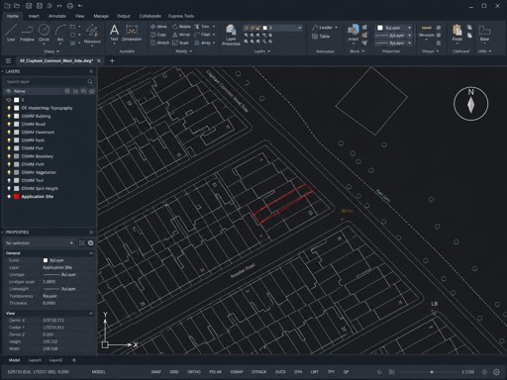Click the color swatch of layer 0
This screenshot has height=380, width=507.
coord(17,100)
